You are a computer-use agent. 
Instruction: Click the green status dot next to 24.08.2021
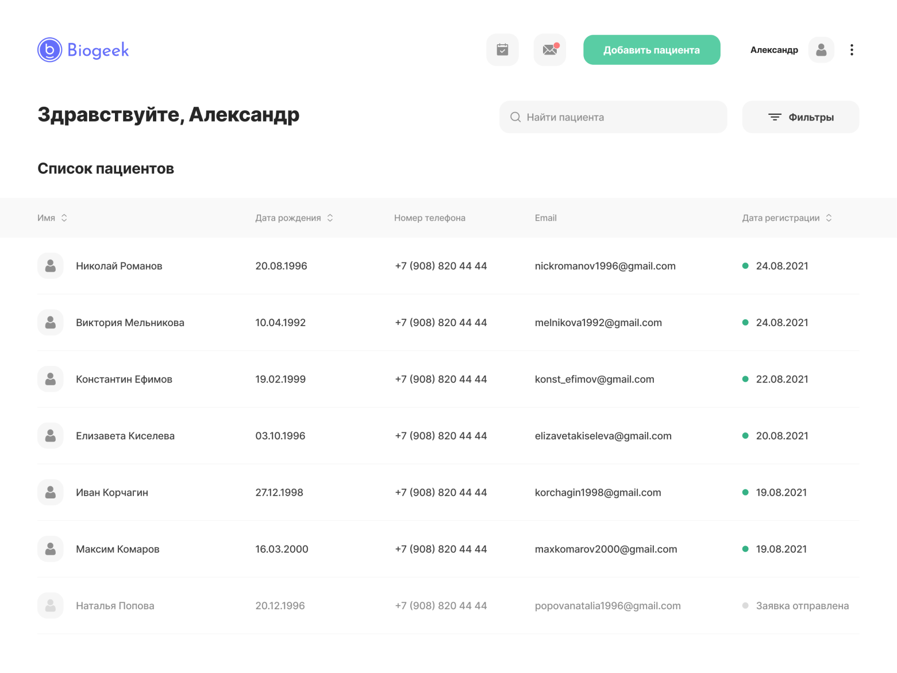point(745,266)
